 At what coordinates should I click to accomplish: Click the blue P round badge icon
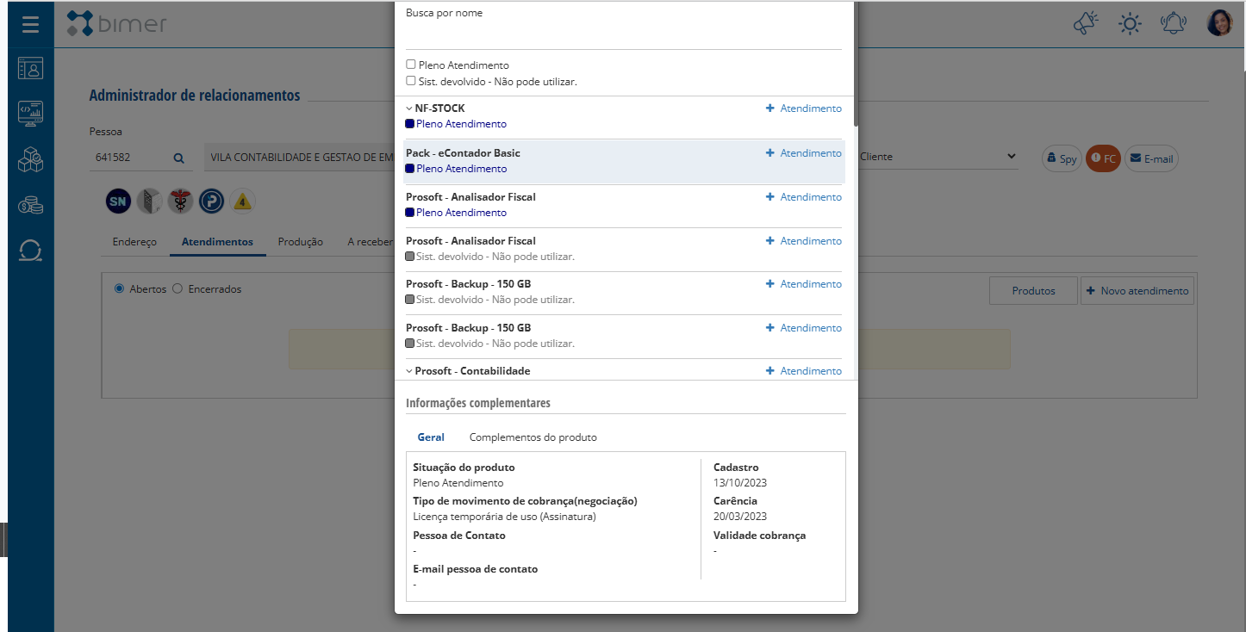211,201
